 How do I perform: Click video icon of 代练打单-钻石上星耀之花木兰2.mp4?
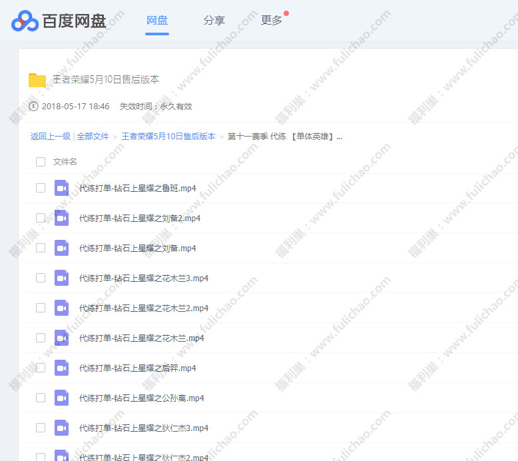point(61,308)
